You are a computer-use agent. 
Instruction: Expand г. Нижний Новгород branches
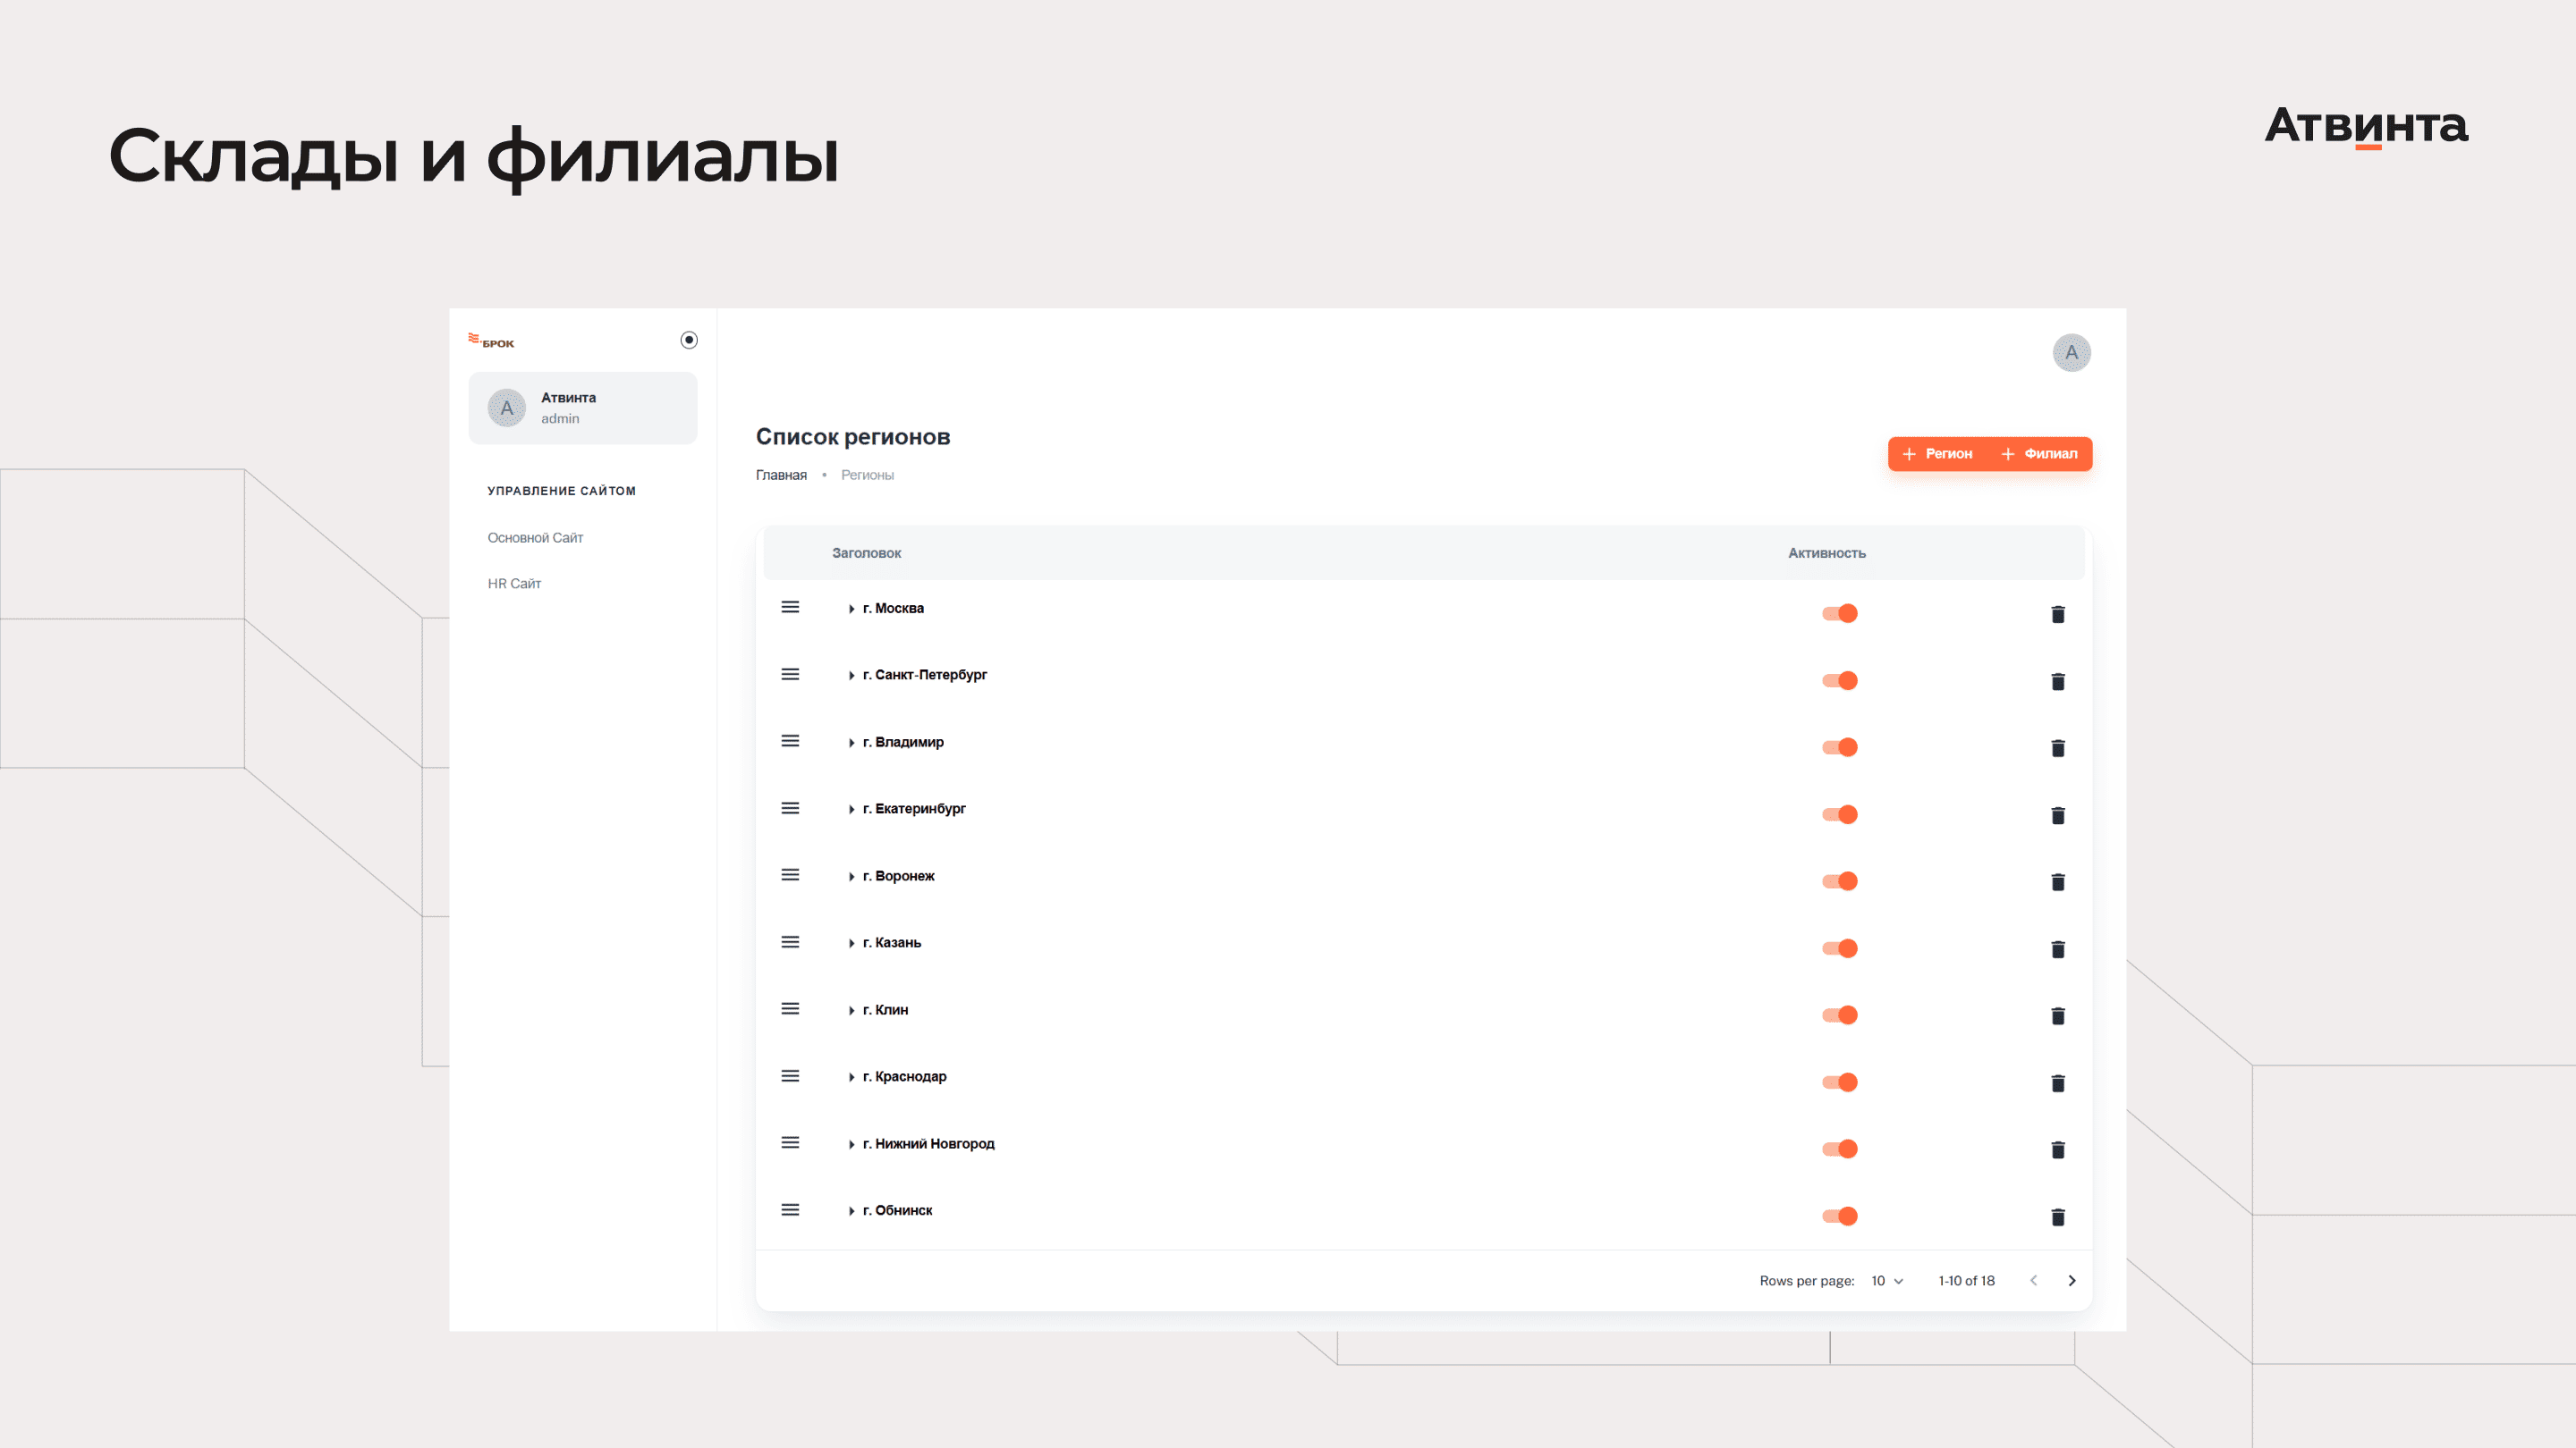[851, 1144]
